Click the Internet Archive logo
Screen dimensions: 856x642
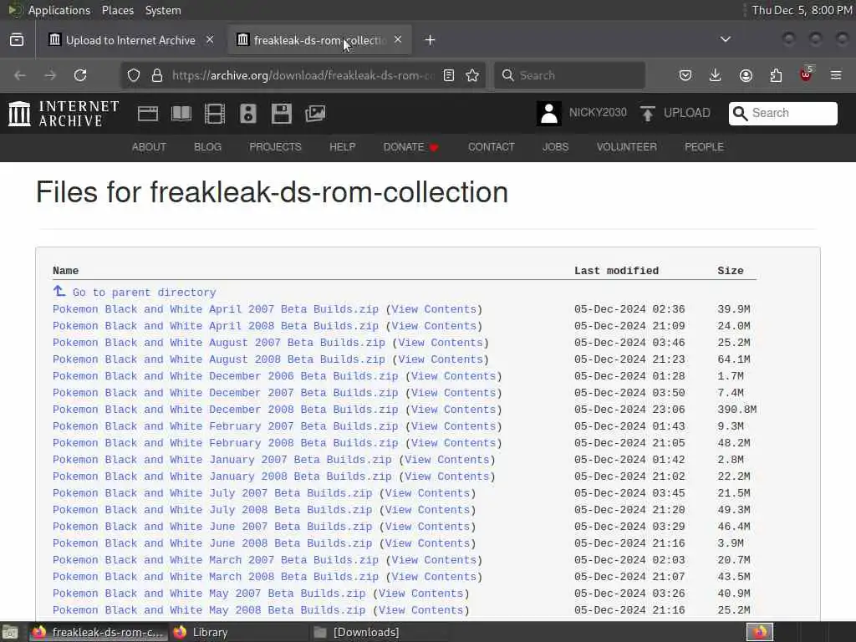coord(64,114)
